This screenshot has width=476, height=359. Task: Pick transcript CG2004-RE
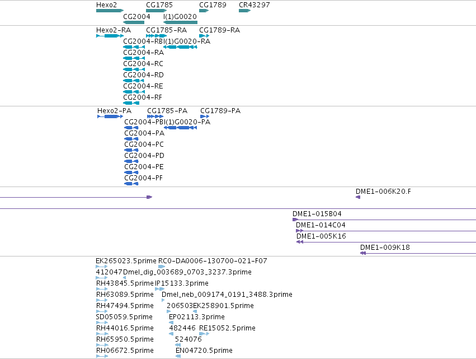134,92
